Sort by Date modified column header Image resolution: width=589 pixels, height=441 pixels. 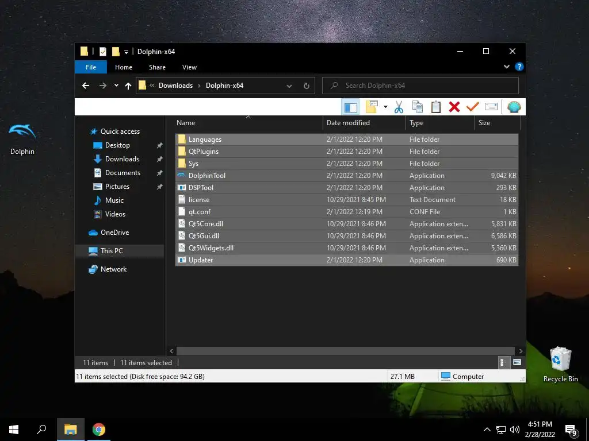(x=364, y=123)
